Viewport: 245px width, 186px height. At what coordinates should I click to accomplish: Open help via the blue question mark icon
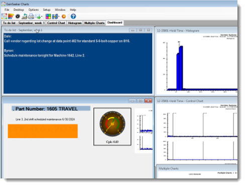coord(73,16)
